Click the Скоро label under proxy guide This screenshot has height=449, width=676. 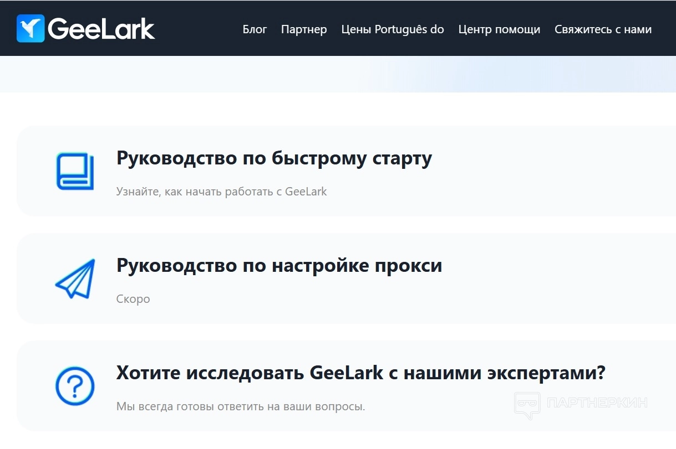pos(133,299)
